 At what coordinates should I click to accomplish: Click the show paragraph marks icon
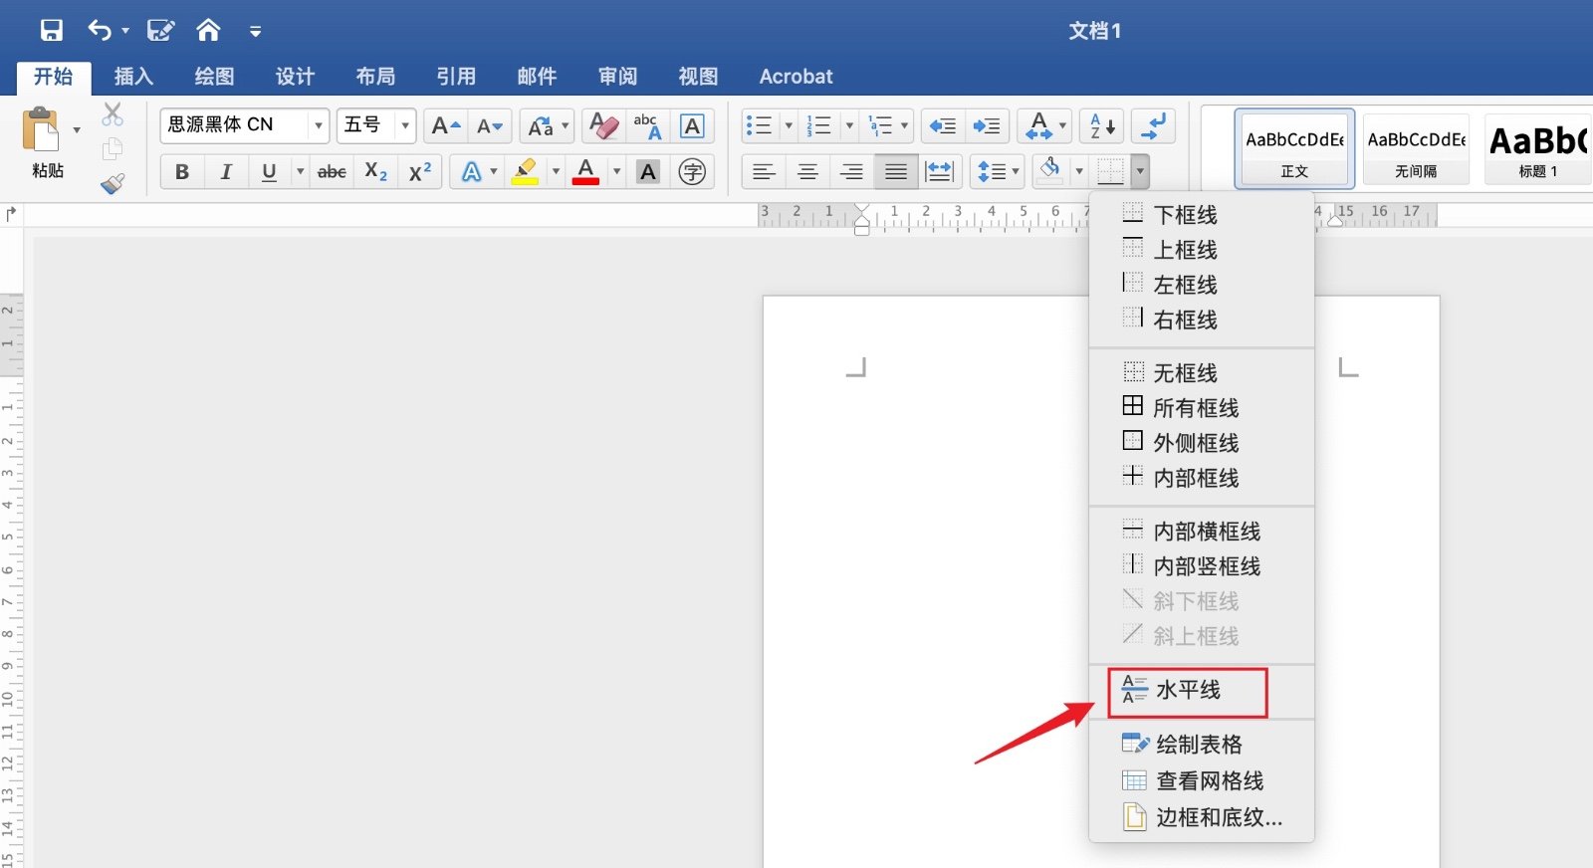point(1154,125)
